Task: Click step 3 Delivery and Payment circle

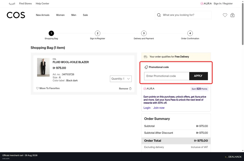Action: pyautogui.click(x=144, y=33)
